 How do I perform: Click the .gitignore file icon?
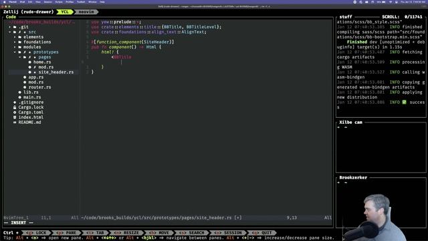(15, 102)
